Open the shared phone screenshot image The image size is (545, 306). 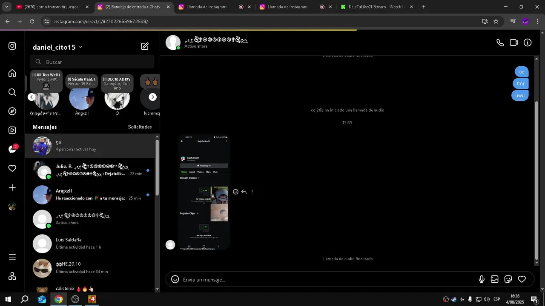[204, 192]
